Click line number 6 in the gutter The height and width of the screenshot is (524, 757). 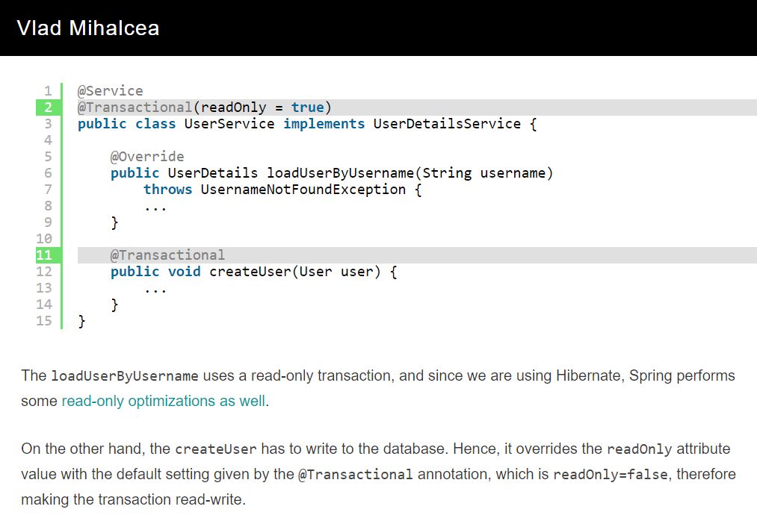pyautogui.click(x=48, y=172)
